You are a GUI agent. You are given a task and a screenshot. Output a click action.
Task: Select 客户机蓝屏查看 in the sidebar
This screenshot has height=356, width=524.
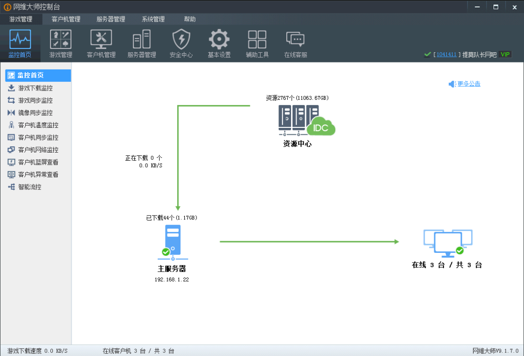pyautogui.click(x=38, y=162)
